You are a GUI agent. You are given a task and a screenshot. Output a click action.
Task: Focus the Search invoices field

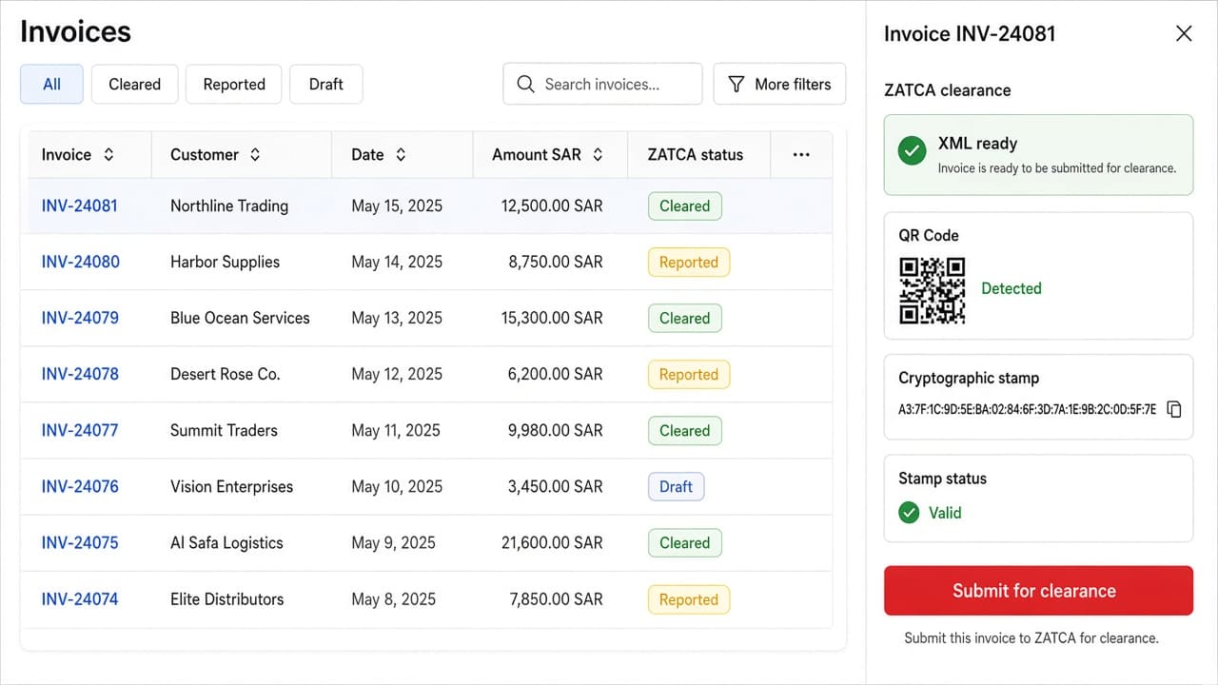click(x=602, y=84)
